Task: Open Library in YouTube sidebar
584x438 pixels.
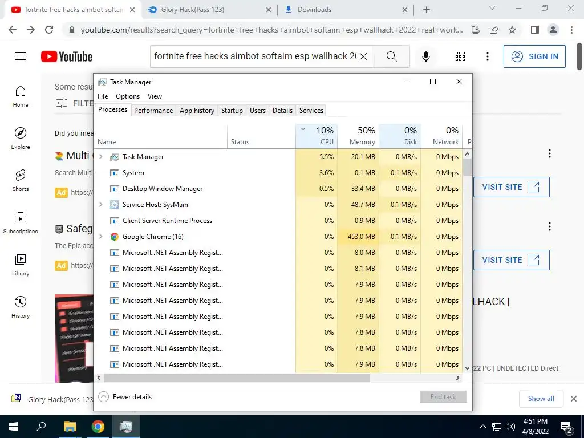Action: (x=21, y=265)
